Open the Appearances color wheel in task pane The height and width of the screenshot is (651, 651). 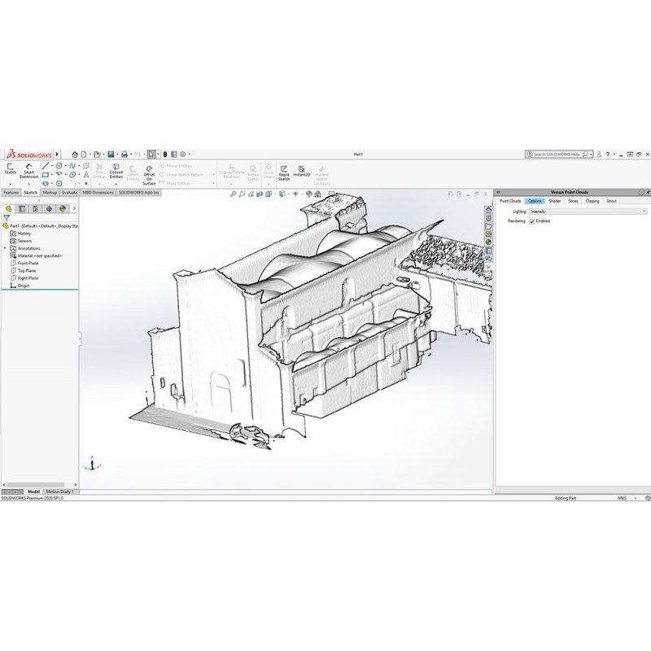tap(488, 242)
